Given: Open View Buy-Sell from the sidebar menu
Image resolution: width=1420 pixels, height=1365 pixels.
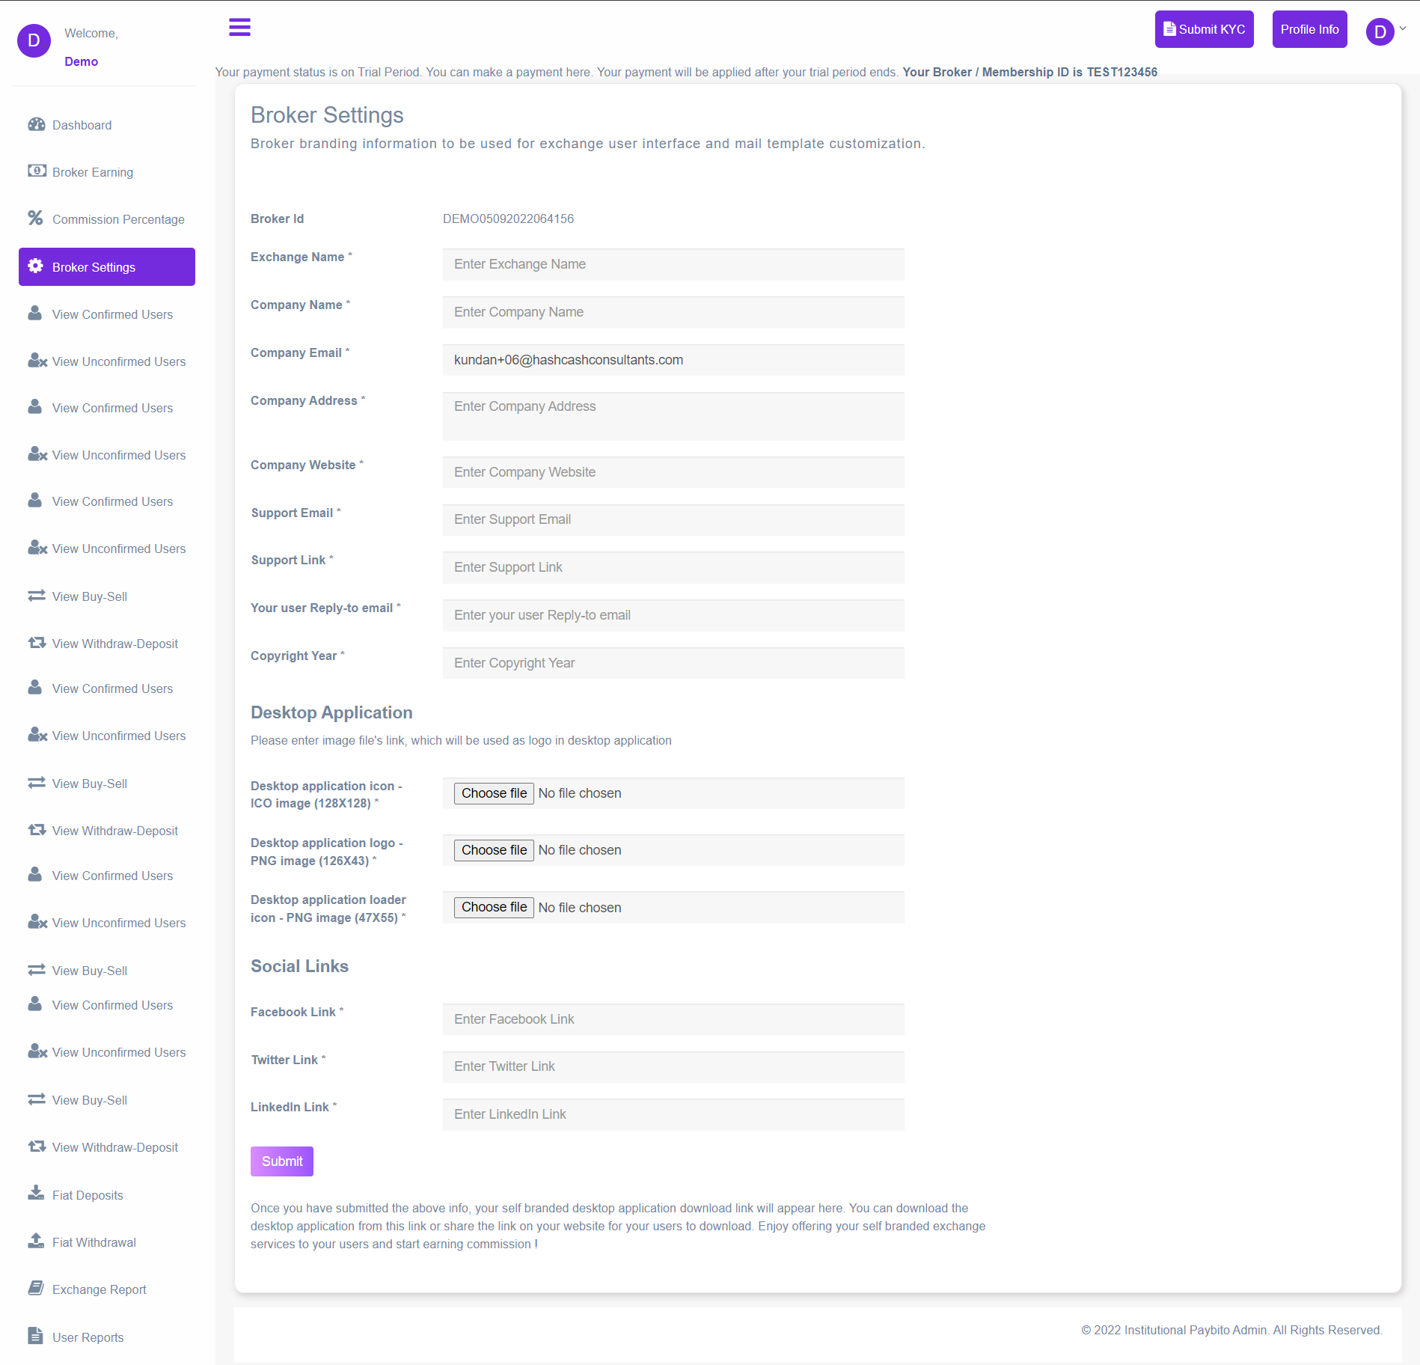Looking at the screenshot, I should [x=90, y=596].
